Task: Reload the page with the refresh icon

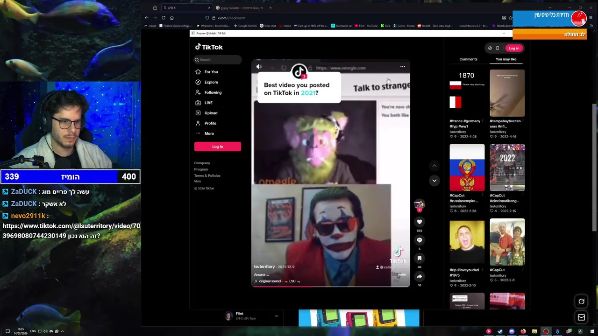Action: click(163, 18)
